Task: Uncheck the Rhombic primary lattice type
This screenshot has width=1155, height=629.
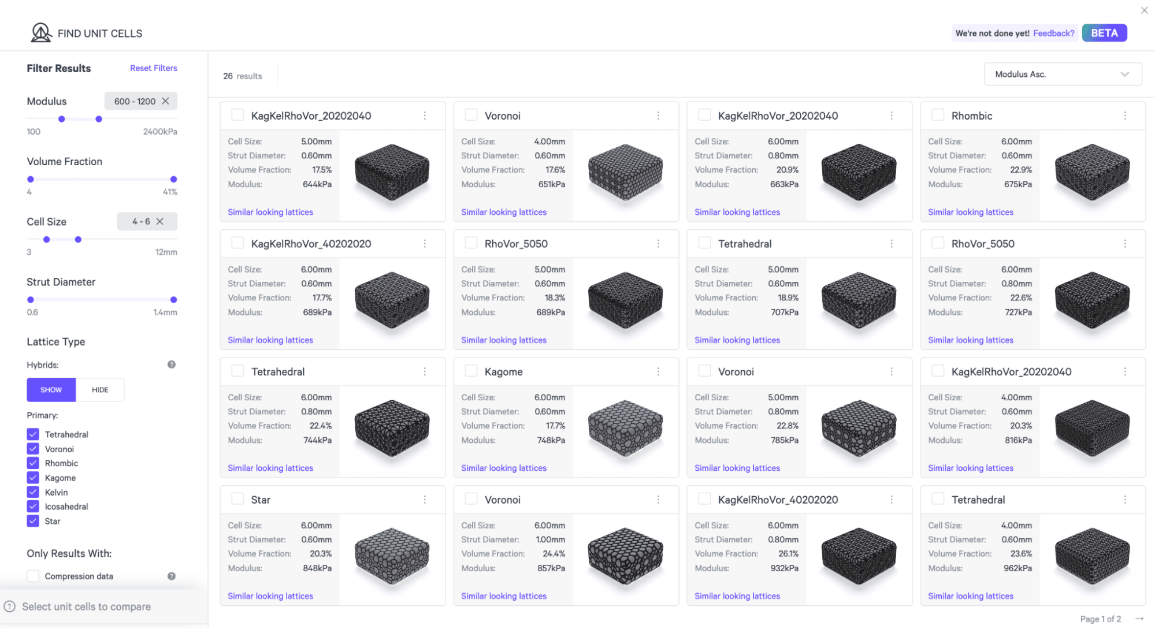Action: [x=33, y=463]
